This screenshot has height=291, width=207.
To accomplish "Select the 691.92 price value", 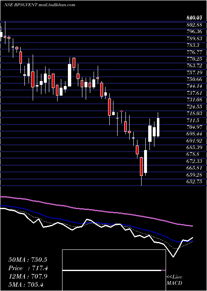I will point(194,141).
